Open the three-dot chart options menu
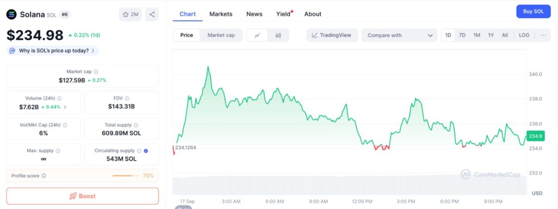558x209 pixels. click(x=543, y=35)
